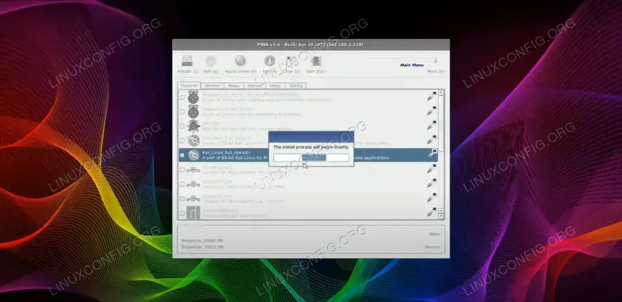Click the 'The install process will begin shortly.' message
This screenshot has width=622, height=302.
311,147
